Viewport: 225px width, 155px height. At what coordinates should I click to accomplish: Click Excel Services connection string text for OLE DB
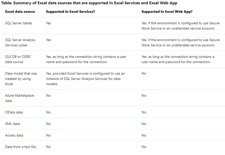tap(86, 59)
